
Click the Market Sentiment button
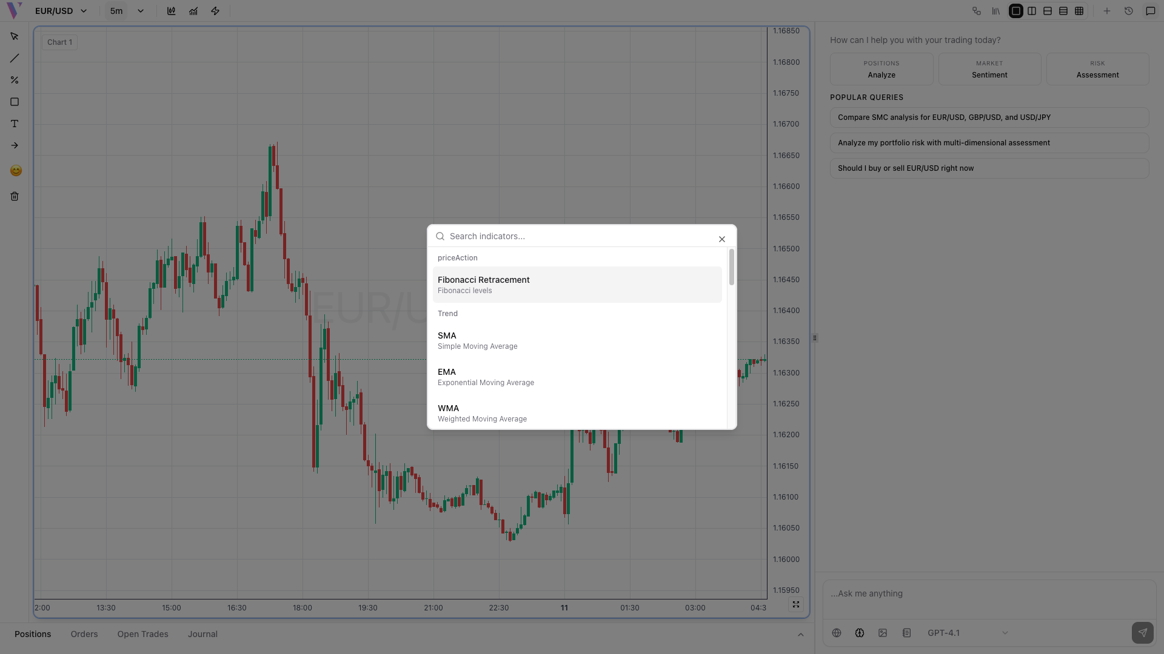pos(989,69)
